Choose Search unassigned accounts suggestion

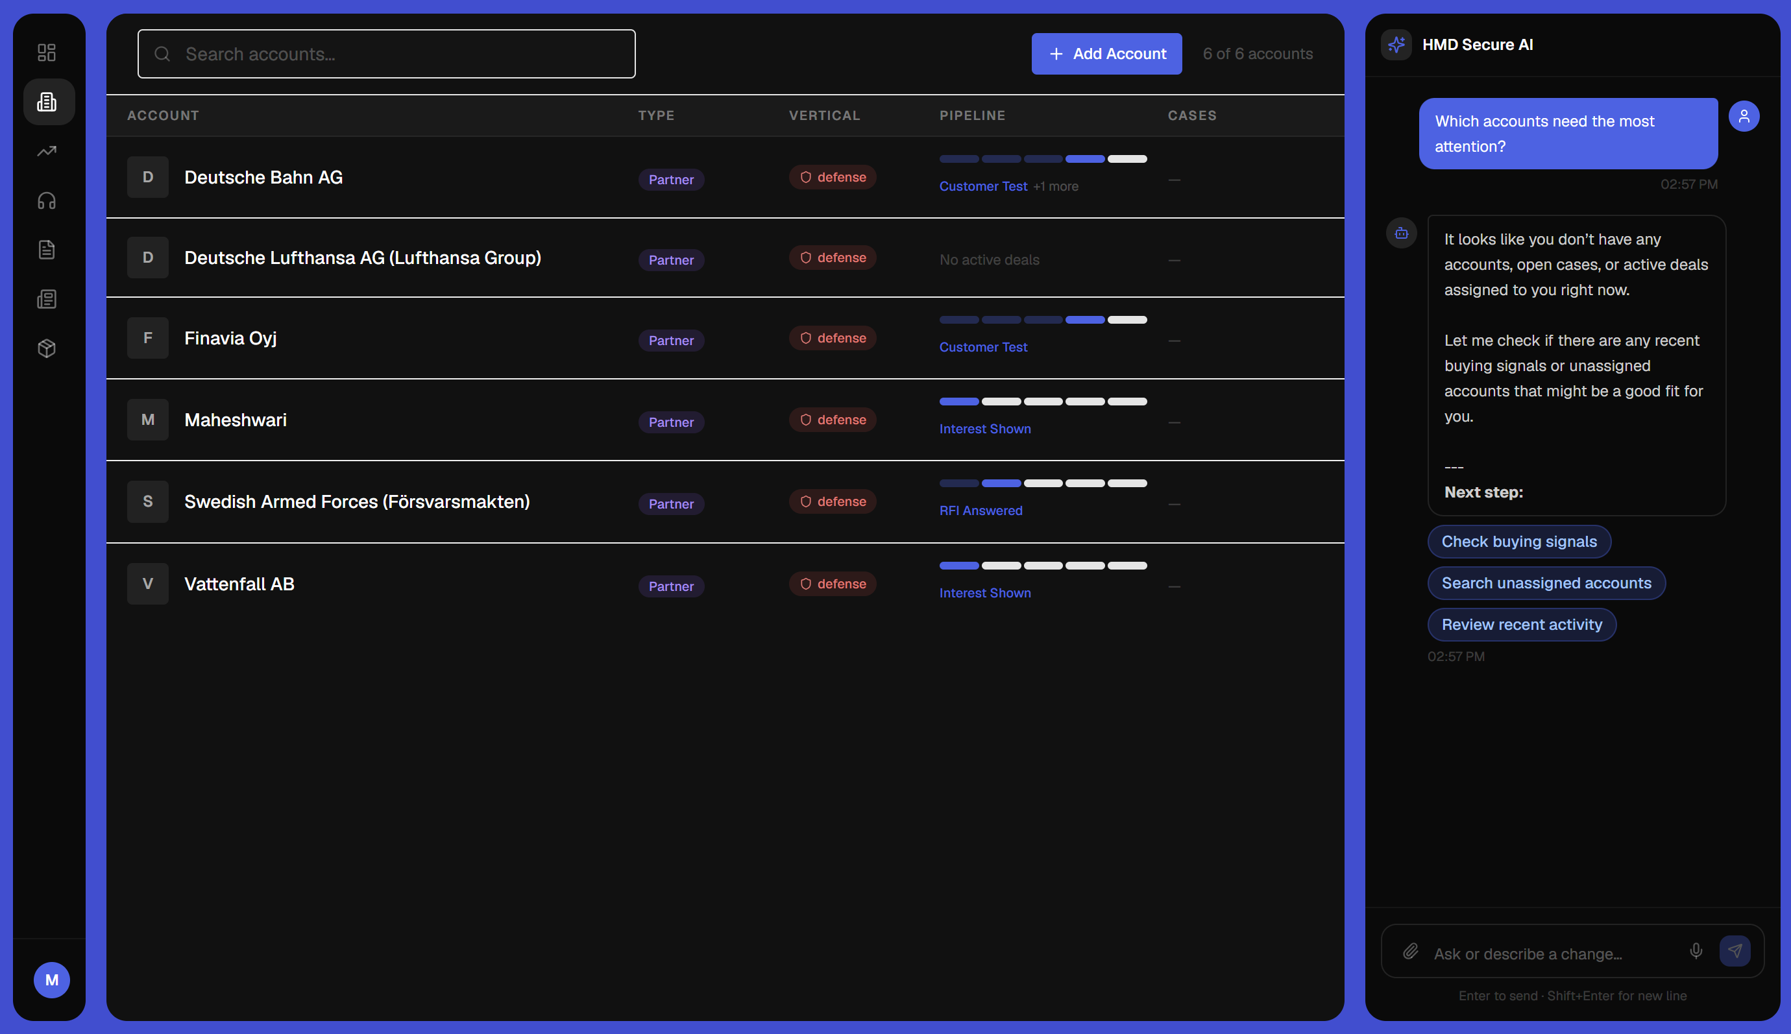point(1546,583)
